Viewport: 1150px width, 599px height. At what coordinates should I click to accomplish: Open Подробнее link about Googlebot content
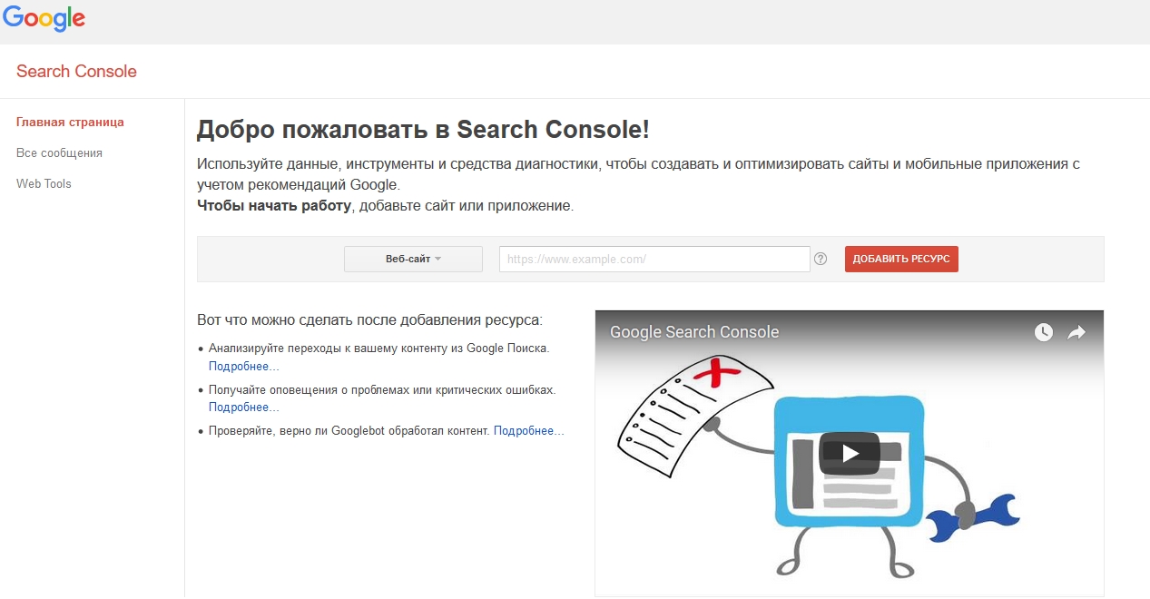coord(528,430)
